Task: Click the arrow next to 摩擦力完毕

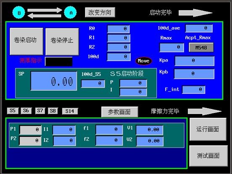Action: pos(205,111)
